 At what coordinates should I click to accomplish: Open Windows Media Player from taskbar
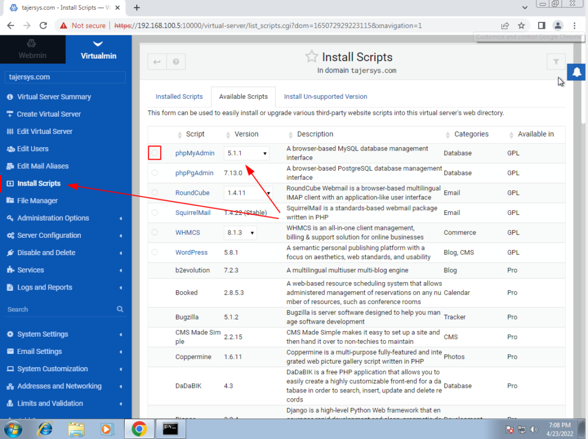(x=107, y=429)
